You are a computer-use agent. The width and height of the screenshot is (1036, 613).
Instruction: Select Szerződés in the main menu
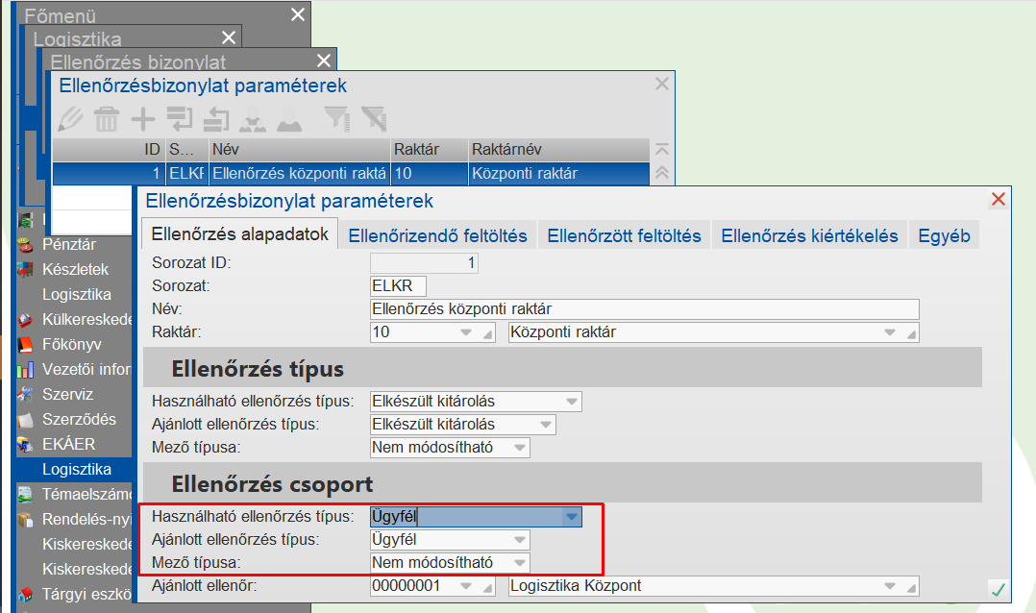[79, 420]
